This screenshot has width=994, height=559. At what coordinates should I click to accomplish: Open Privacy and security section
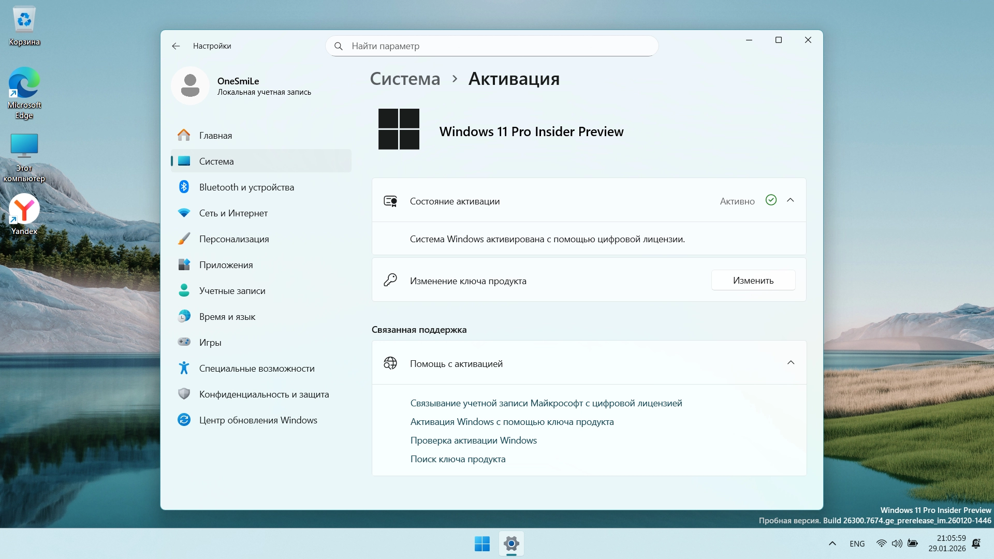[264, 394]
